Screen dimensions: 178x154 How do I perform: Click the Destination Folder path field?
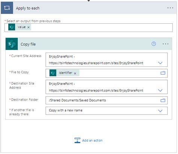pos(107,100)
